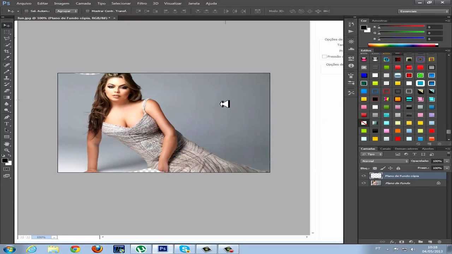This screenshot has width=452, height=254.
Task: Create new fill or adjustment layer
Action: [411, 242]
